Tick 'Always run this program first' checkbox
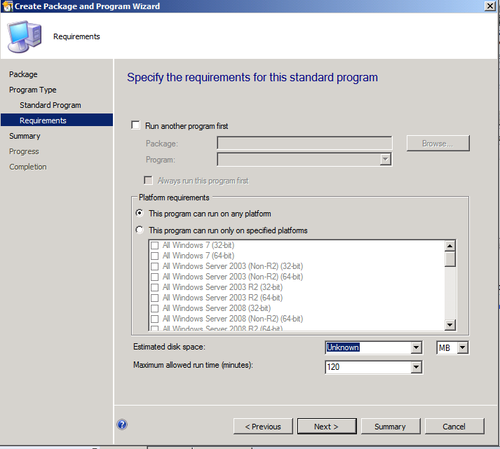This screenshot has width=500, height=449. (x=148, y=180)
